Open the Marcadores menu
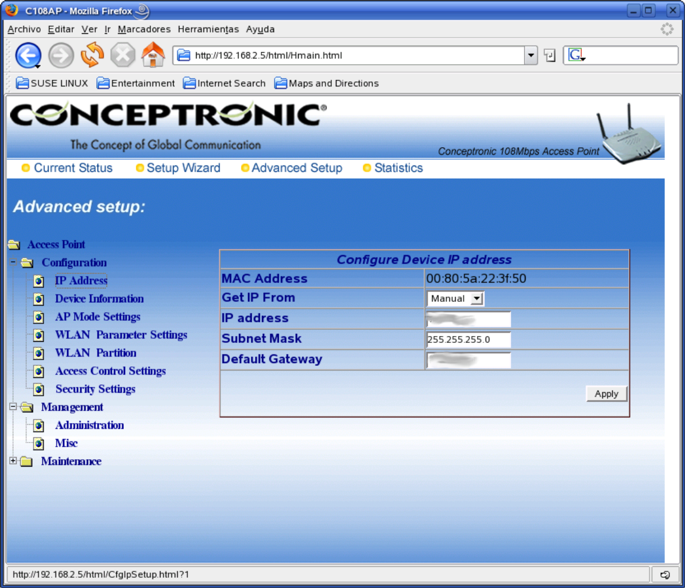 pos(144,29)
